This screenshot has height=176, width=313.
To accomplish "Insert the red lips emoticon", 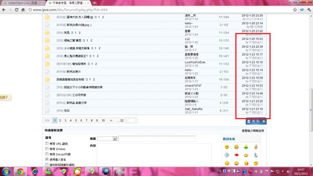I will 236,155.
